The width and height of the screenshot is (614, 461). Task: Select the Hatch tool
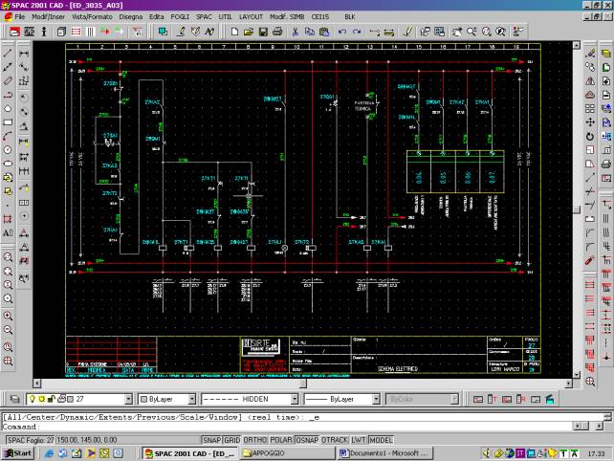click(8, 219)
